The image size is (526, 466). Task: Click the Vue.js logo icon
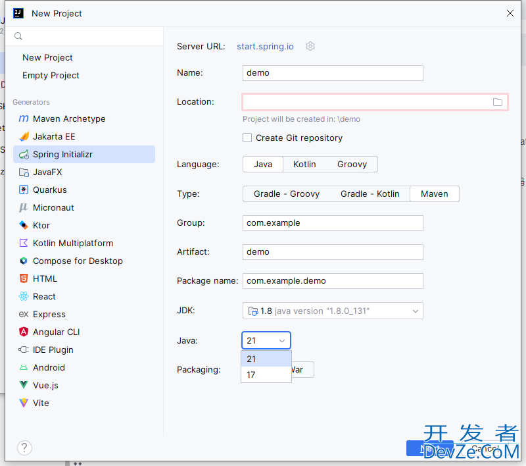pyautogui.click(x=24, y=385)
